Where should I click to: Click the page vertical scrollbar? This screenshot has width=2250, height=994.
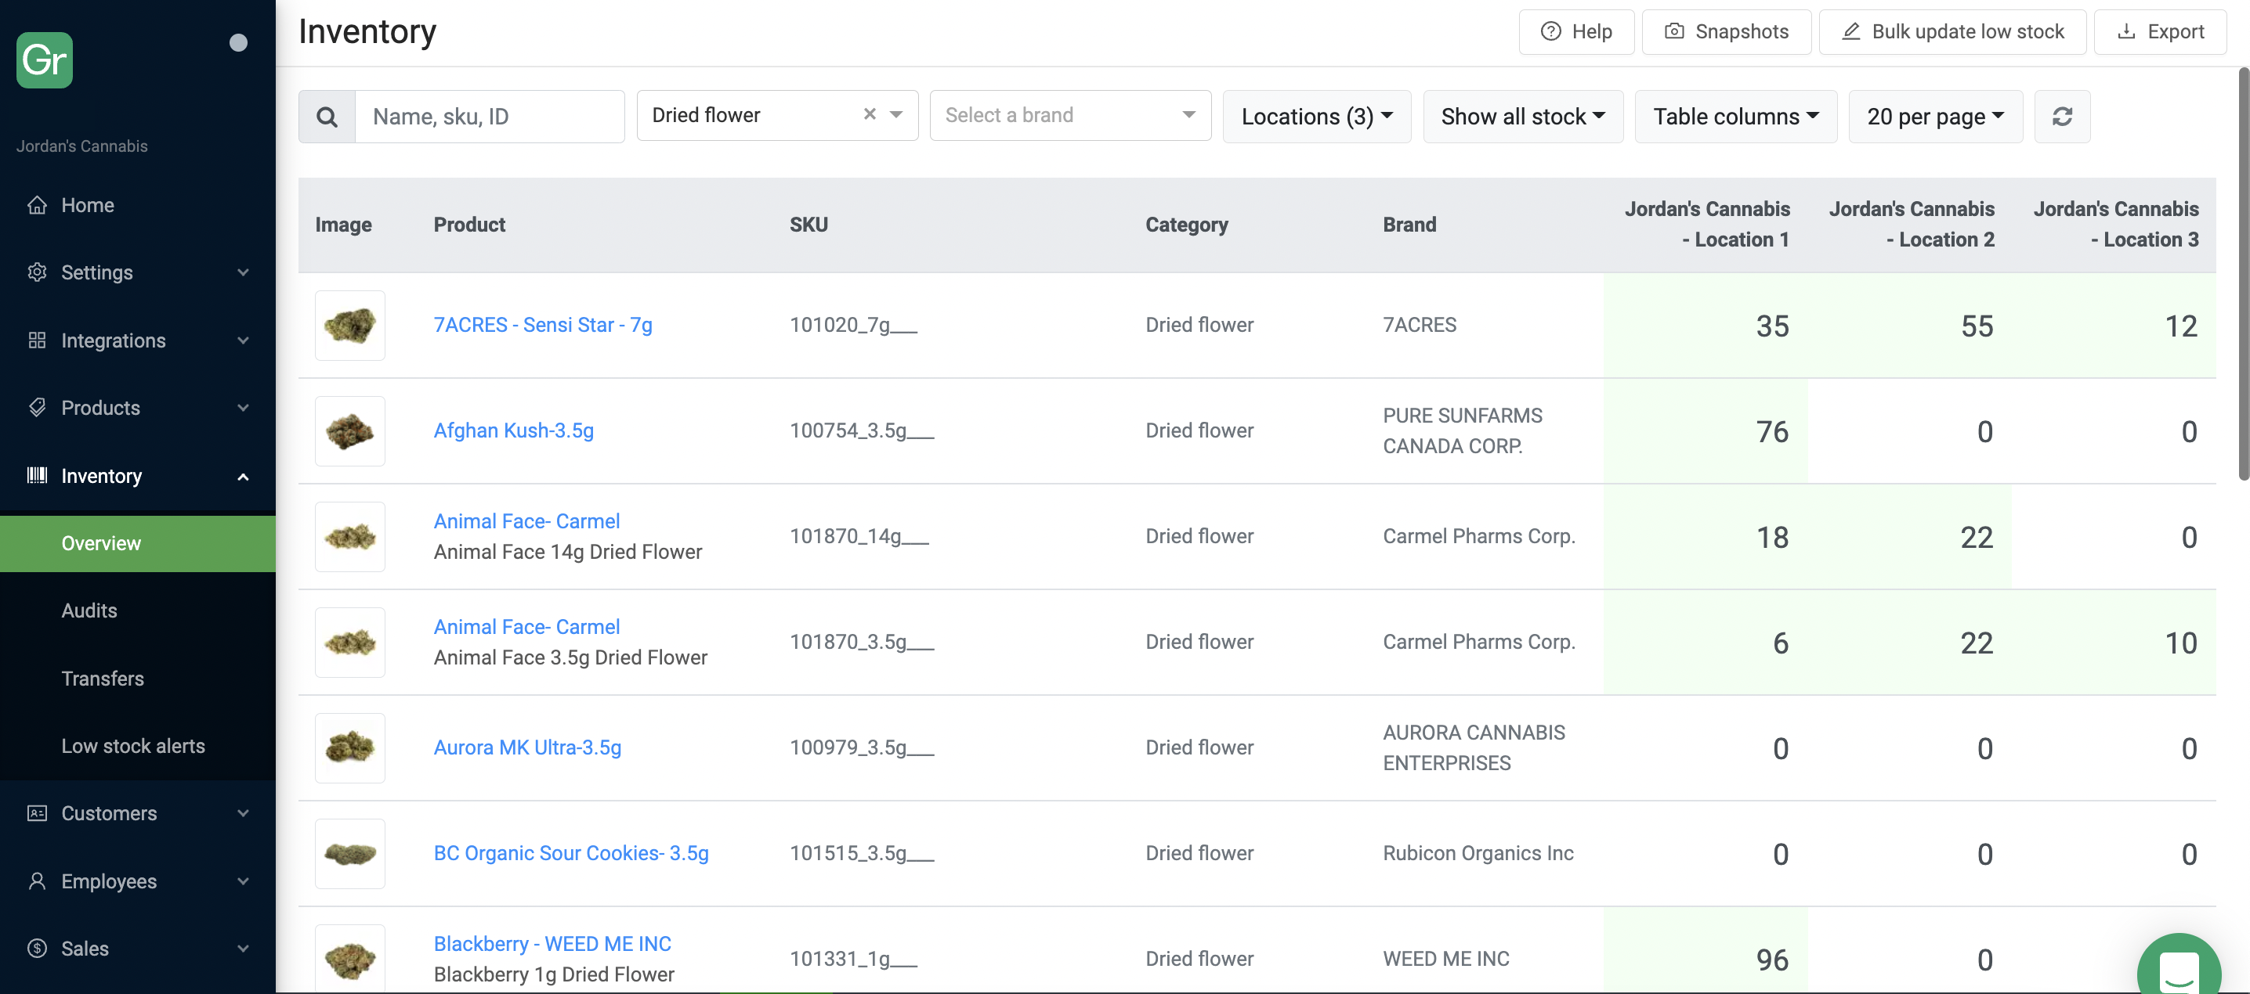tap(2243, 272)
